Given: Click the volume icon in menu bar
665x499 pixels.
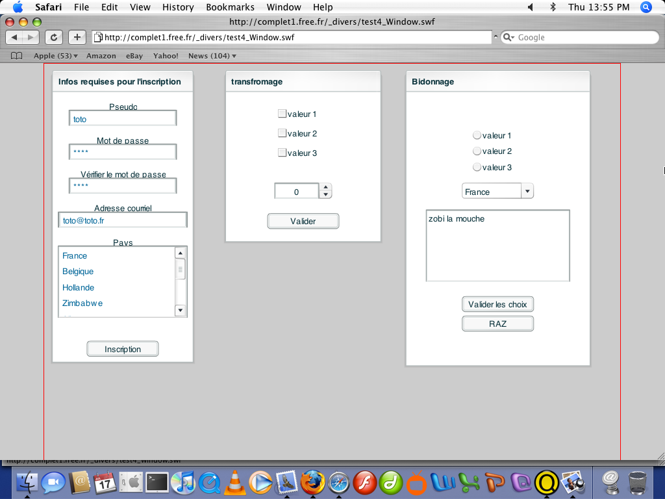Looking at the screenshot, I should click(530, 7).
